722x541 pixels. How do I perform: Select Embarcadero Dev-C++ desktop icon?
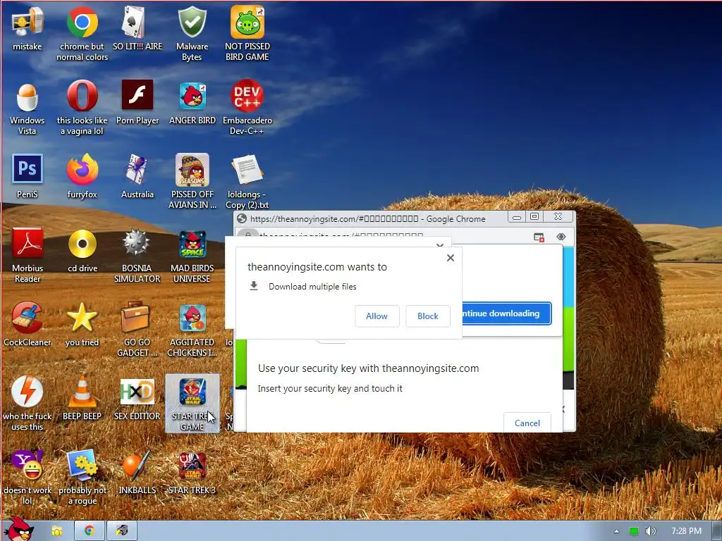tap(247, 108)
